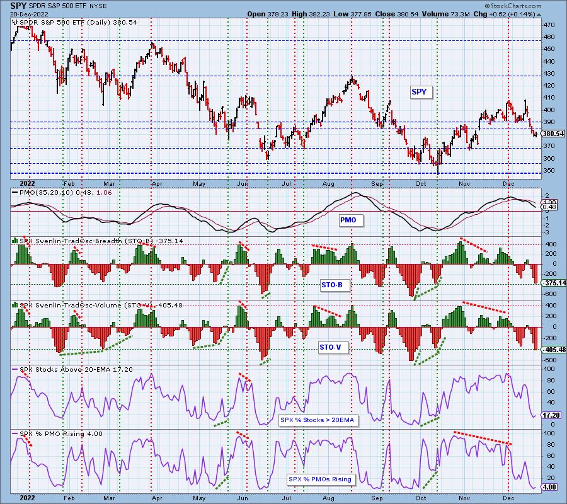Click the mid-August price peak near 430

352,79
